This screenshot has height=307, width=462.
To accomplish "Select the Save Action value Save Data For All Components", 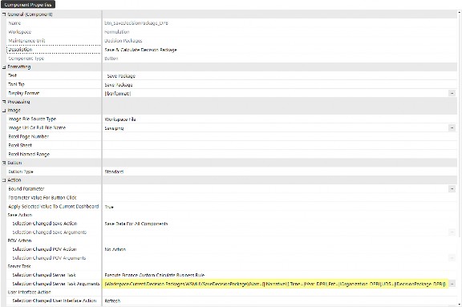I will coord(136,224).
